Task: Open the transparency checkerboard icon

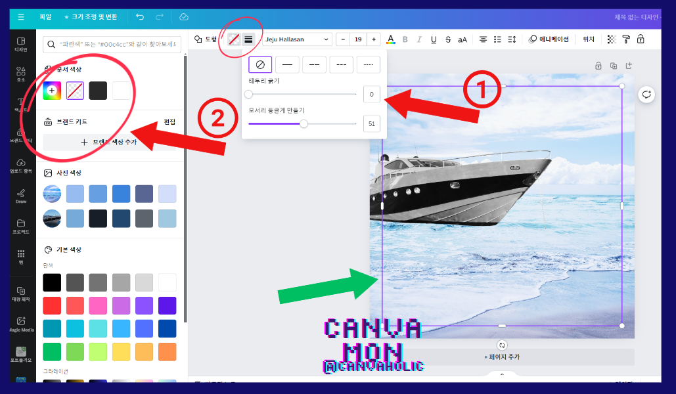Action: (x=612, y=39)
